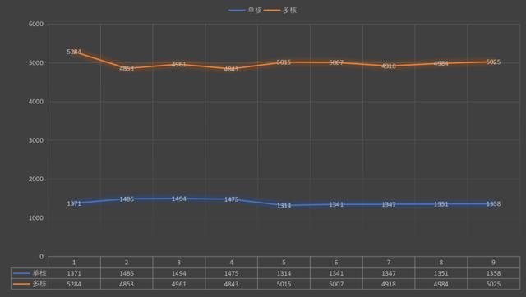Select the 6000 vertical axis label
This screenshot has width=526, height=297.
pyautogui.click(x=36, y=24)
